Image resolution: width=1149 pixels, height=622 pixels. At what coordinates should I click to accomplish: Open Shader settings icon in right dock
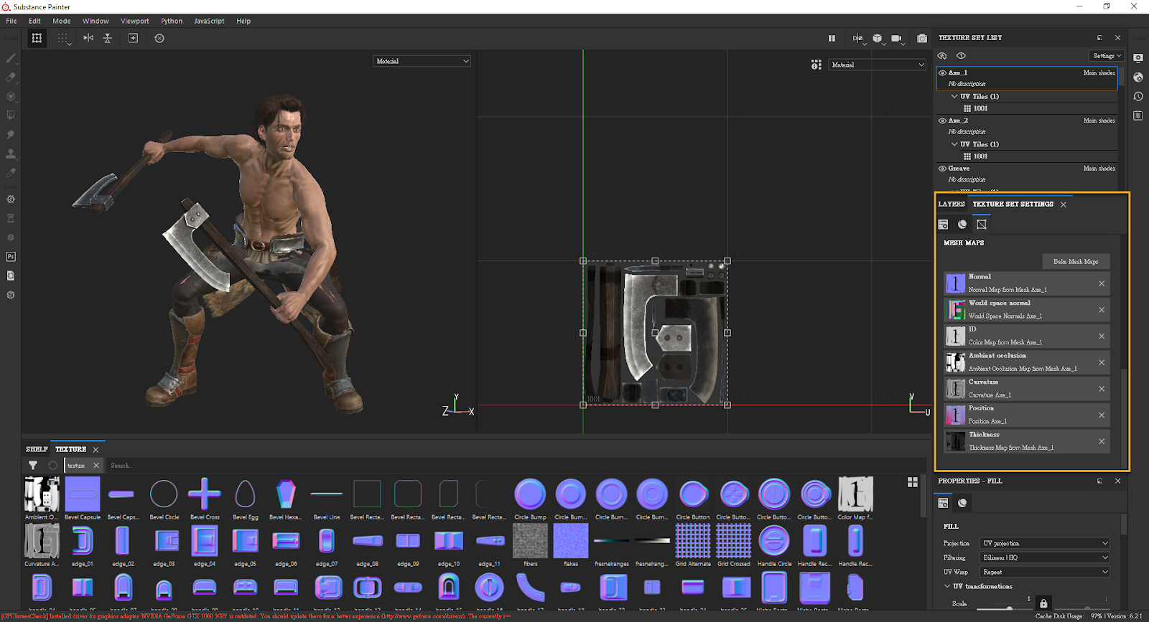pos(1138,77)
